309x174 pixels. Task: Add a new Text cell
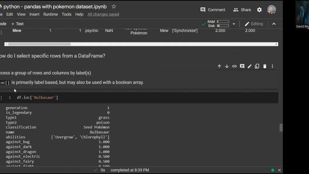17,24
